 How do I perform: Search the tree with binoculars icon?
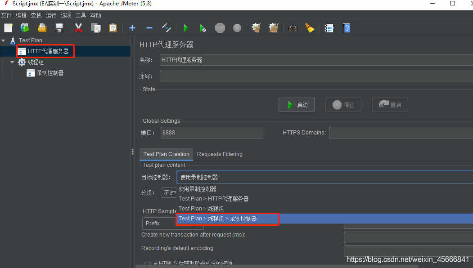tap(293, 28)
